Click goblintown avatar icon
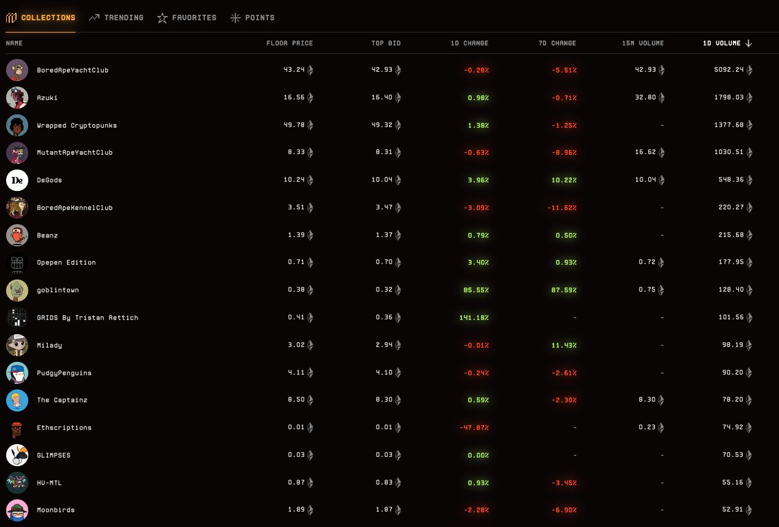 (17, 290)
